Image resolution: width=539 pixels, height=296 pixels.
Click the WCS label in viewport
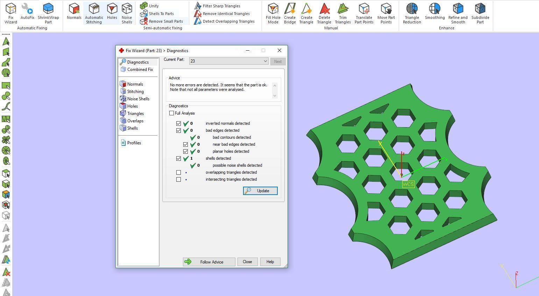pyautogui.click(x=408, y=184)
